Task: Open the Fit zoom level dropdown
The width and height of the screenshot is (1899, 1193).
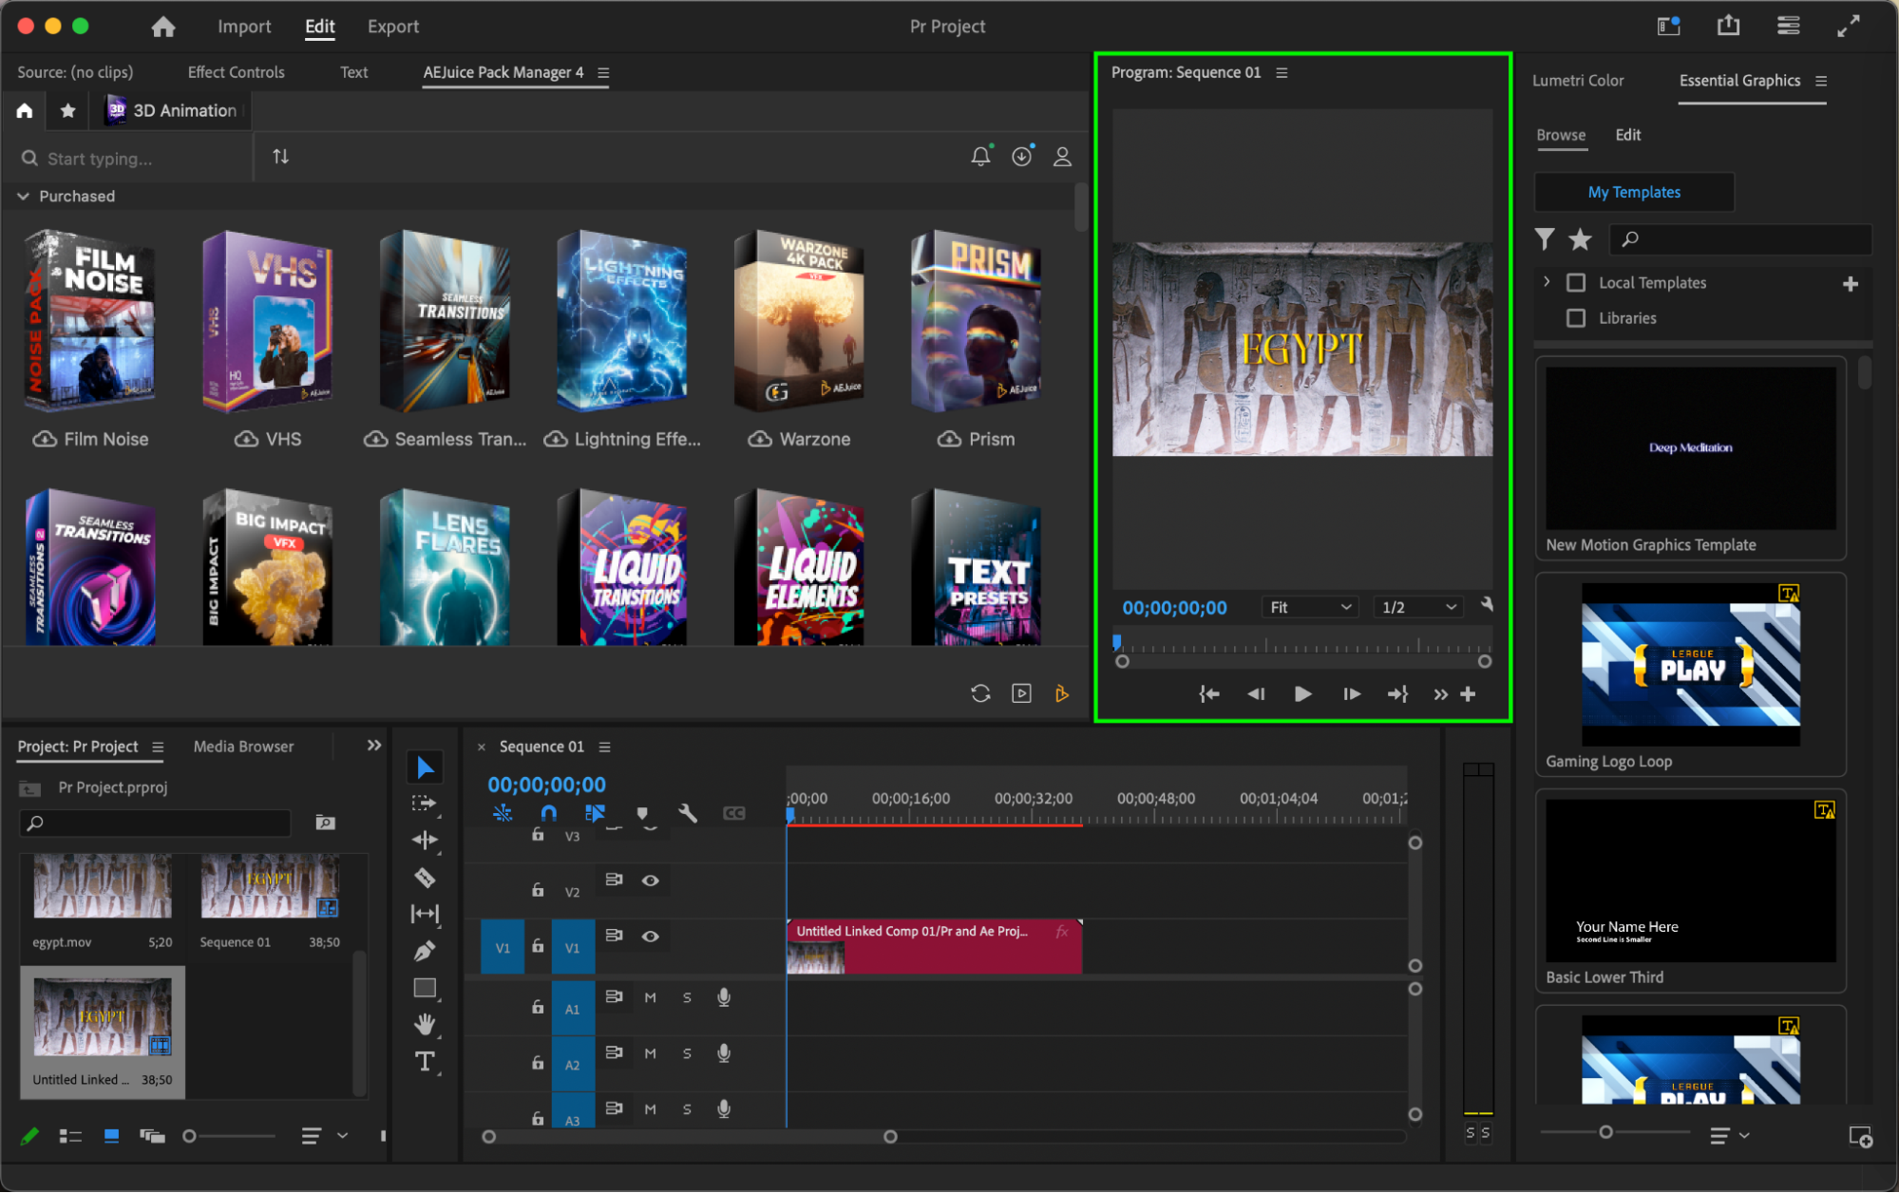Action: coord(1310,607)
